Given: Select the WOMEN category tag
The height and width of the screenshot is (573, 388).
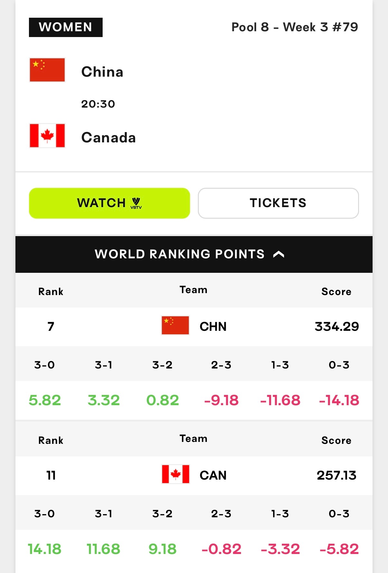Looking at the screenshot, I should [66, 27].
